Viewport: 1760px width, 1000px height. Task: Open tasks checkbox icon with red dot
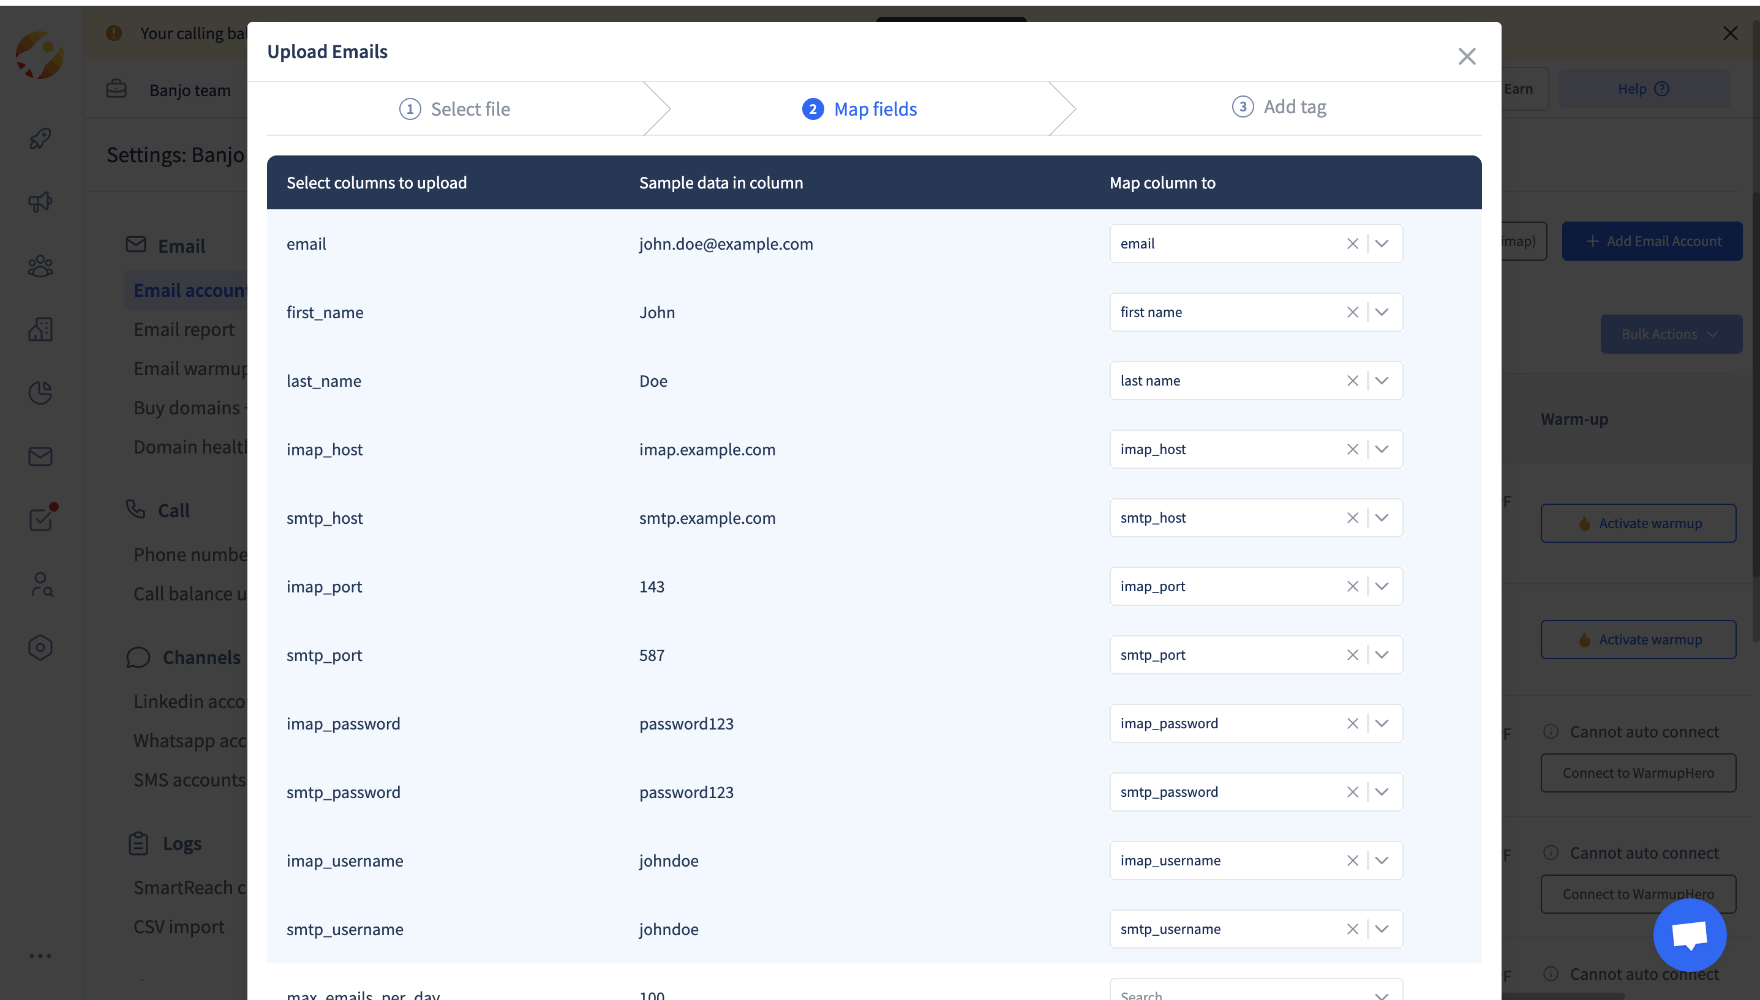41,519
